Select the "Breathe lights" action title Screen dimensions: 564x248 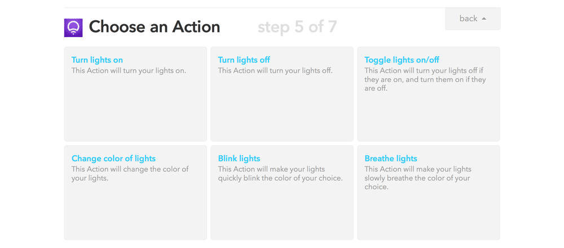click(x=391, y=159)
